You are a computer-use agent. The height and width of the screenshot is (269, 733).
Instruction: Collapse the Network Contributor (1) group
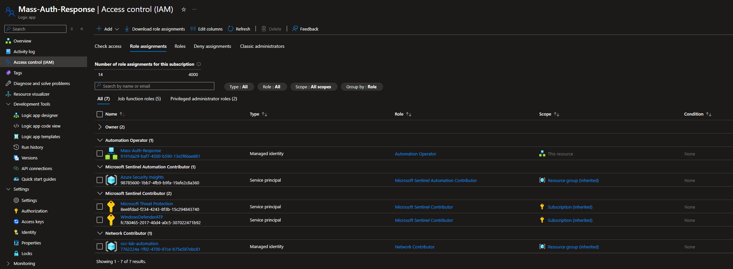pos(100,233)
